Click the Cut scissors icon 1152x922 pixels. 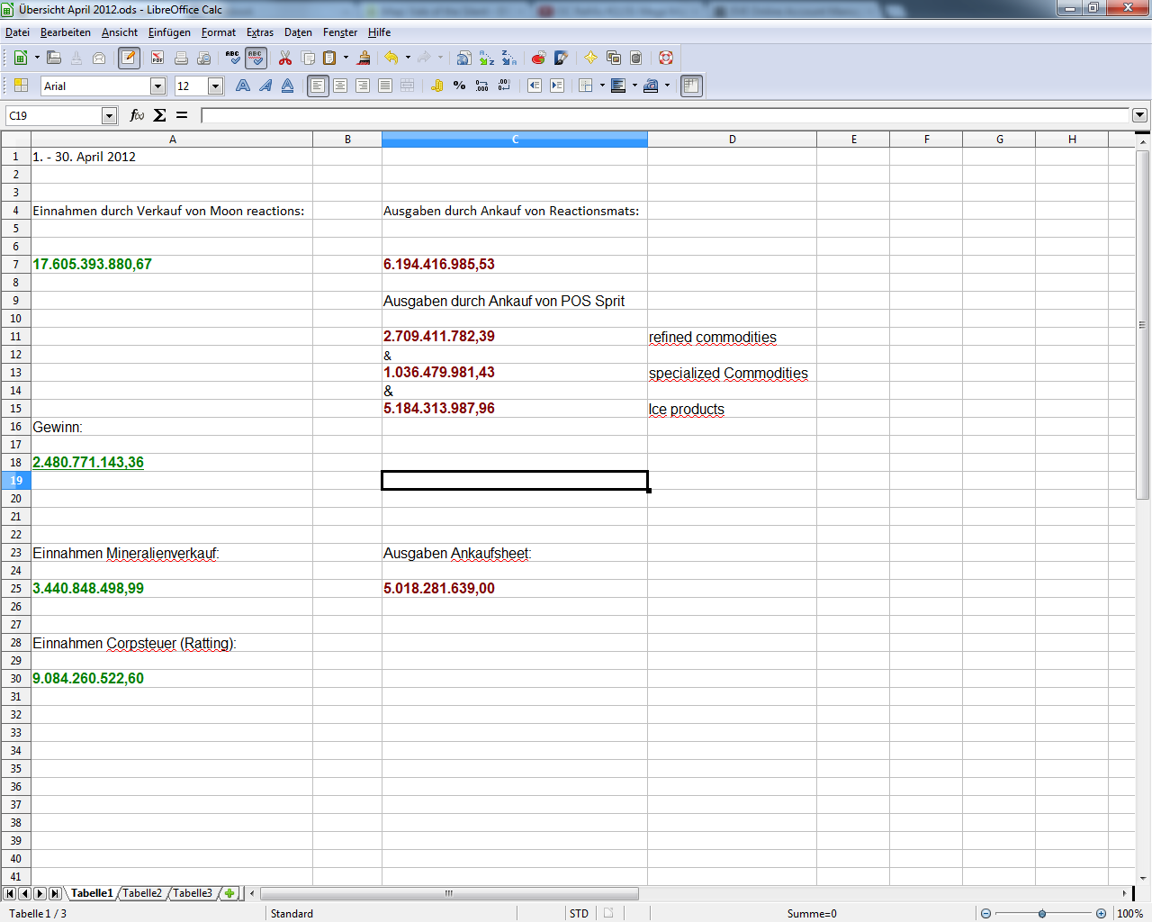pos(285,58)
